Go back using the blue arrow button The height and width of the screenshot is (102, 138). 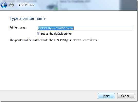tap(4, 5)
